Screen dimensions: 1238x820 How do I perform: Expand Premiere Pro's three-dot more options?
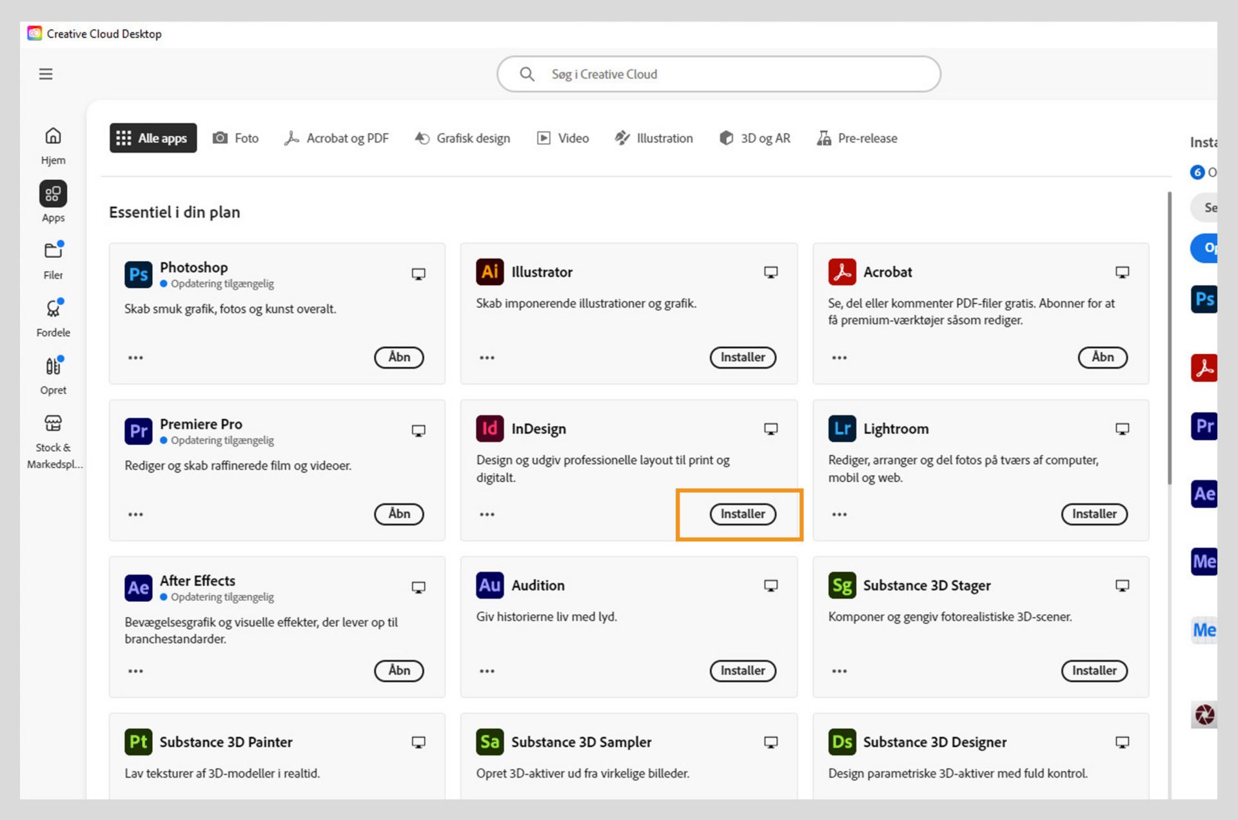tap(135, 514)
